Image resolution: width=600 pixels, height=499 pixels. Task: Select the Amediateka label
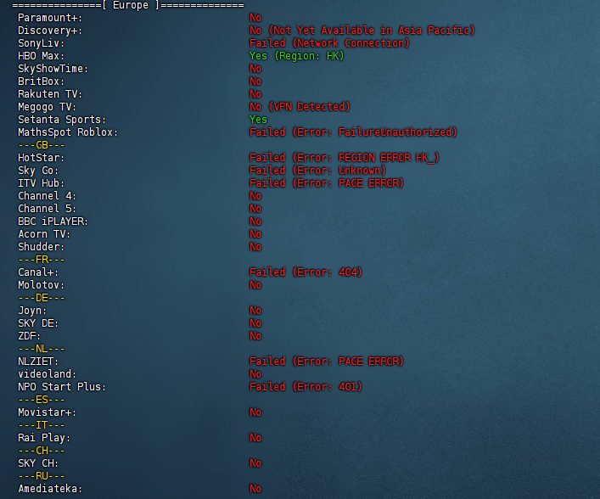pos(50,489)
